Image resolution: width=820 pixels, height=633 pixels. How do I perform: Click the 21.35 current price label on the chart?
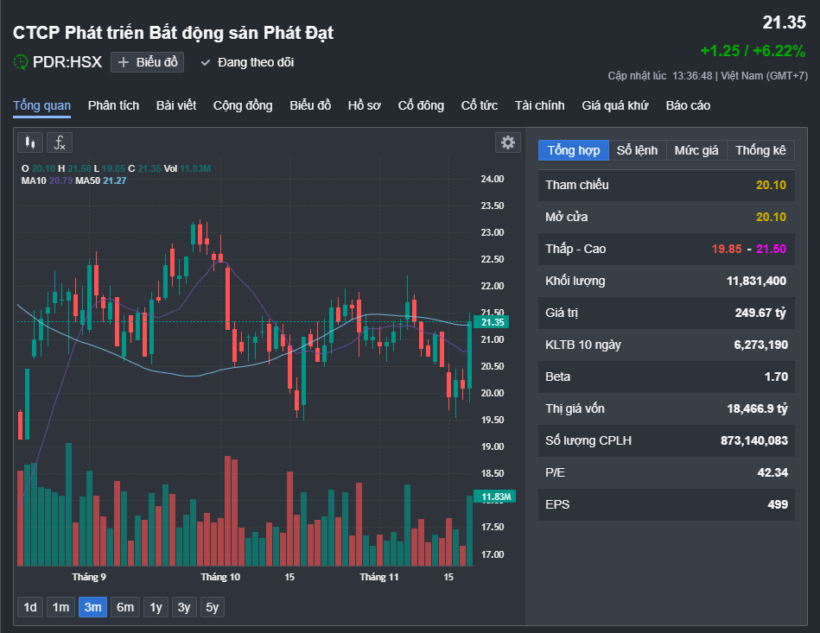coord(493,322)
